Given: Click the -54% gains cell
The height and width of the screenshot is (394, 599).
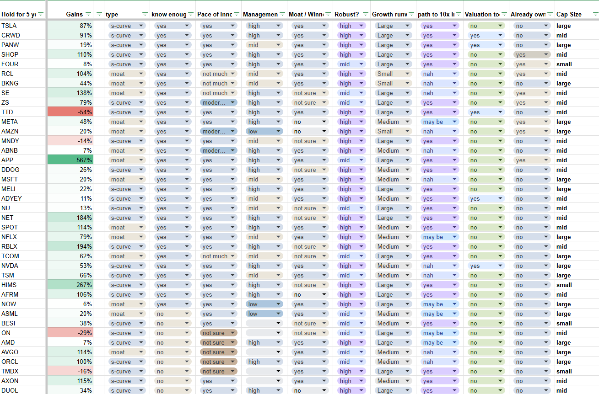Looking at the screenshot, I should 70,112.
